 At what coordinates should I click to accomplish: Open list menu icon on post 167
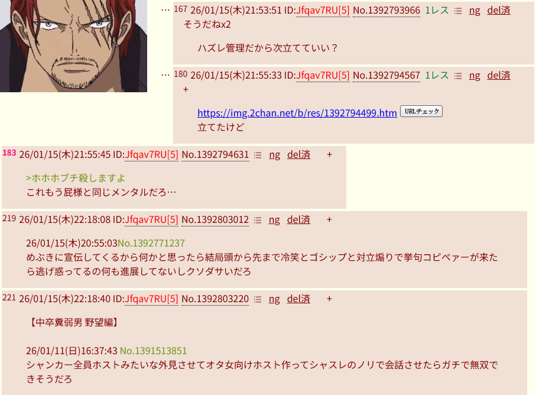[x=458, y=11]
